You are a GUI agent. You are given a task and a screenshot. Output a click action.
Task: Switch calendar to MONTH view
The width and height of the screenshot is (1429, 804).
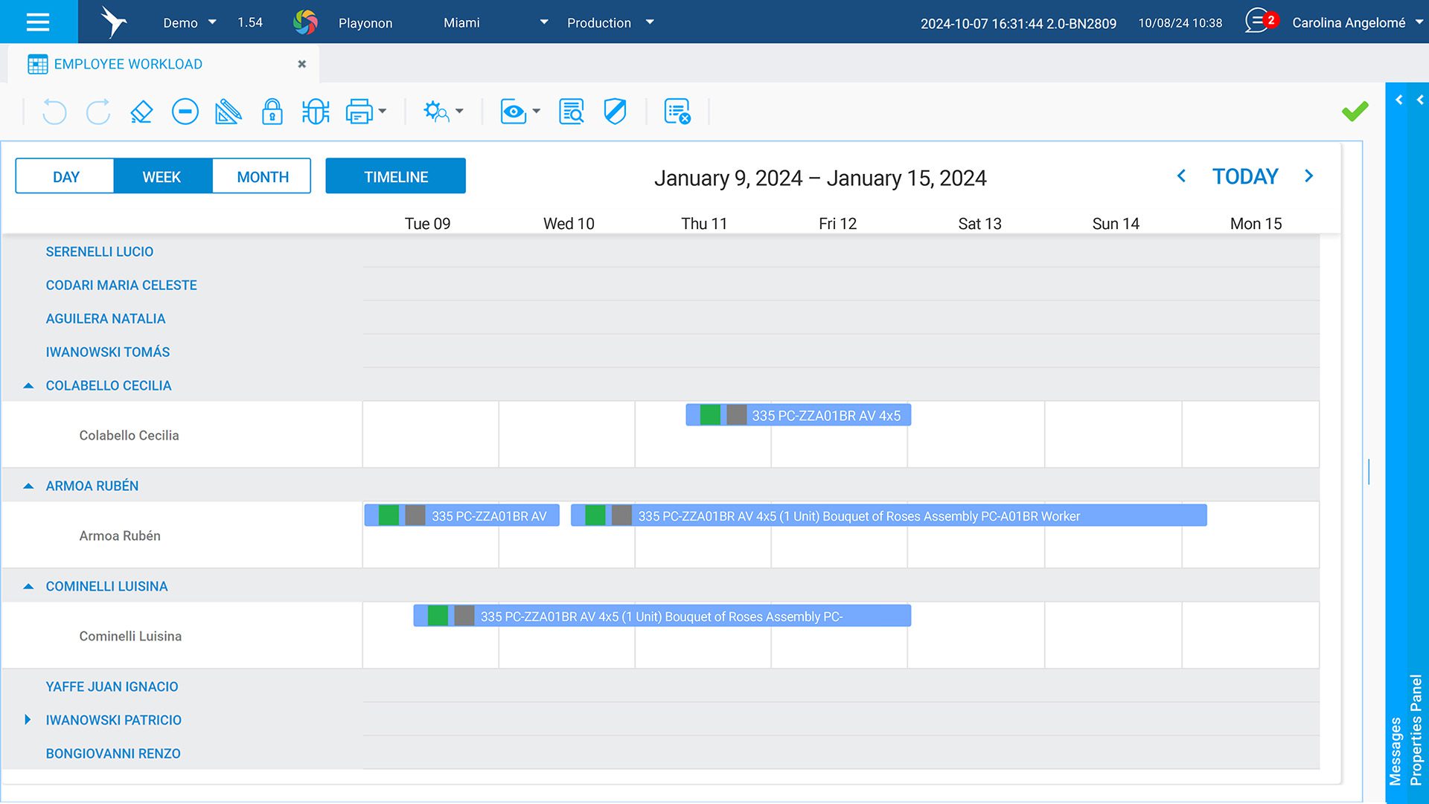click(x=262, y=177)
